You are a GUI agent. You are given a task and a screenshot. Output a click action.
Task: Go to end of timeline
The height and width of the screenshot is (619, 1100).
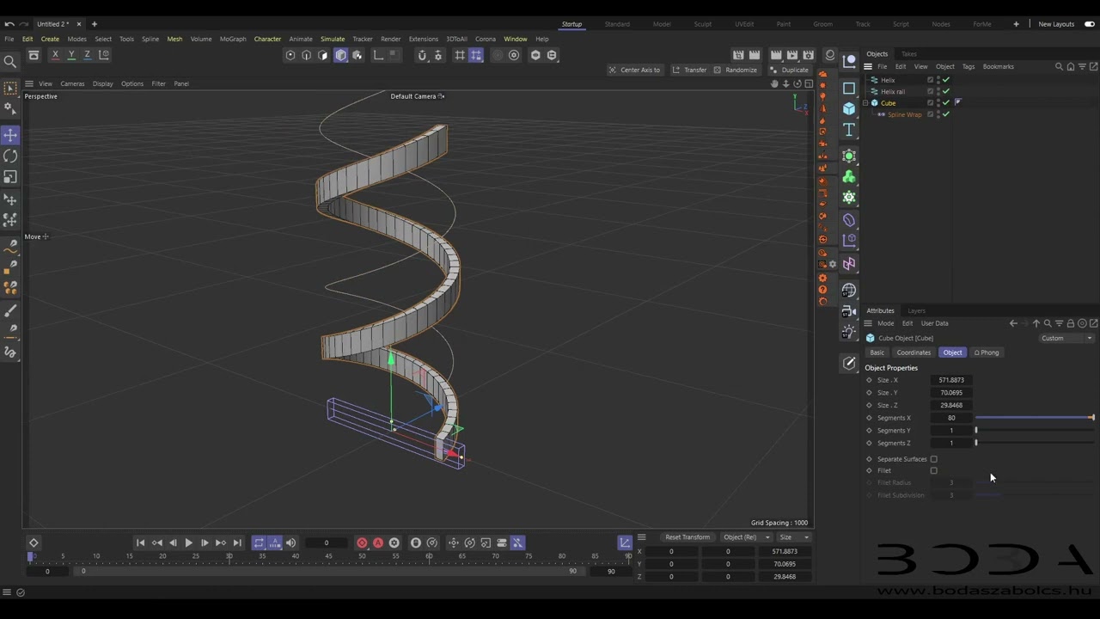click(x=237, y=542)
